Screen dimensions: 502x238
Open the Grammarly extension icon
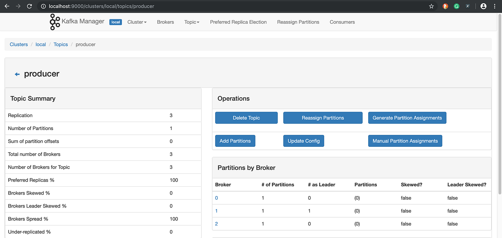pyautogui.click(x=456, y=6)
